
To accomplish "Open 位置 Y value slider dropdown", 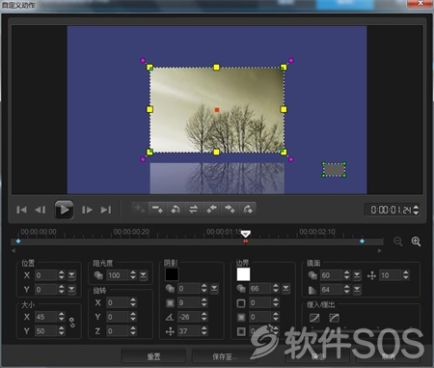I will click(x=71, y=290).
